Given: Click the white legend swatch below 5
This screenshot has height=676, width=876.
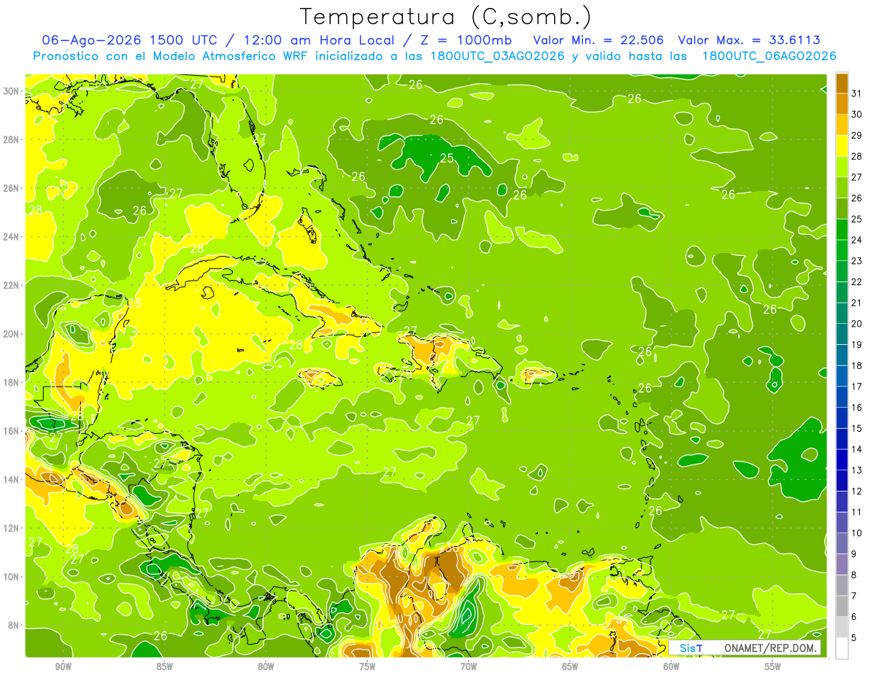Looking at the screenshot, I should point(842,648).
